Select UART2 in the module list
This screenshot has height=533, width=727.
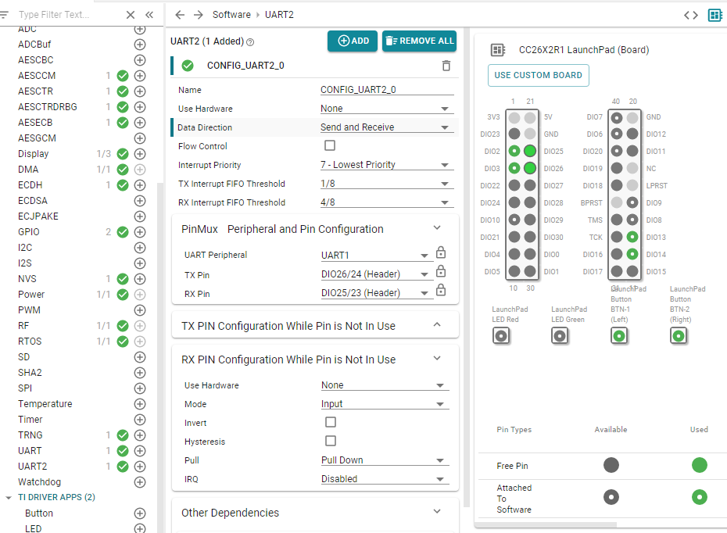(33, 467)
